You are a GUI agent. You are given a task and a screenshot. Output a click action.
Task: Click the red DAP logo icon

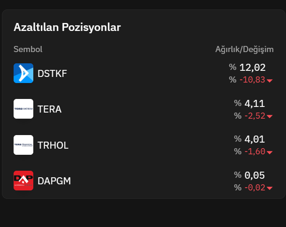[x=23, y=181]
